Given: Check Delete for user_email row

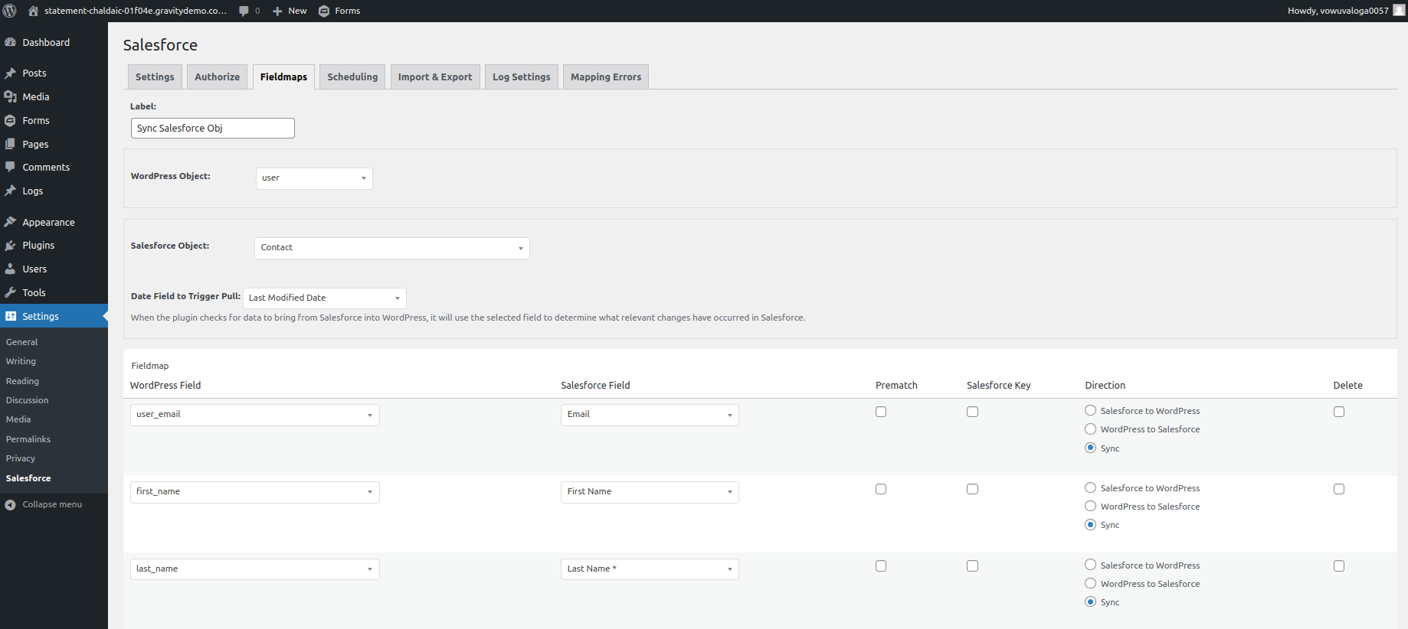Looking at the screenshot, I should click(1339, 412).
